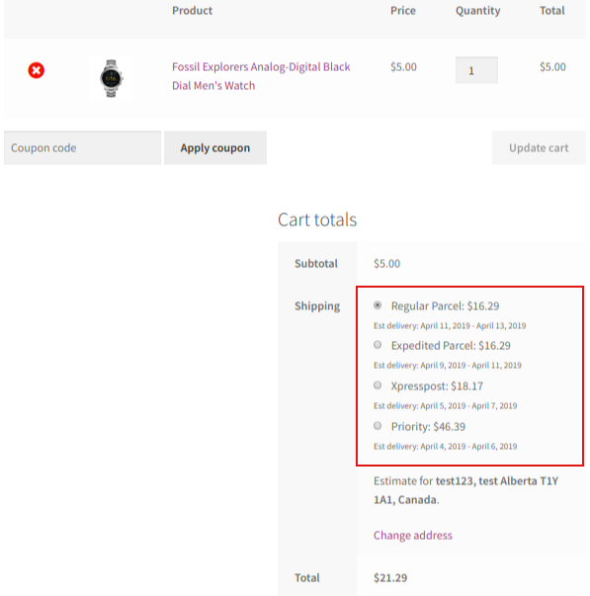590x596 pixels.
Task: Click the Xpresspost: $18.17 label text
Action: tap(437, 386)
